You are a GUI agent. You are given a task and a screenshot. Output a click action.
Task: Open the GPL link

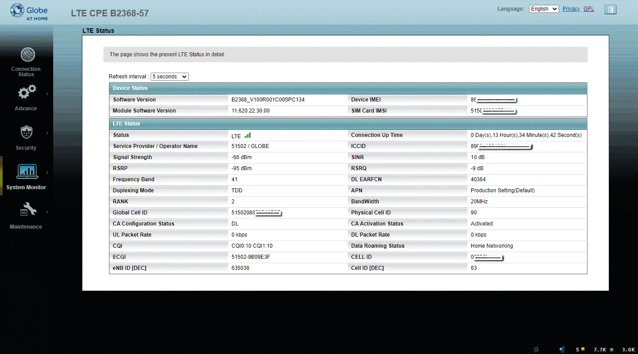pyautogui.click(x=588, y=9)
